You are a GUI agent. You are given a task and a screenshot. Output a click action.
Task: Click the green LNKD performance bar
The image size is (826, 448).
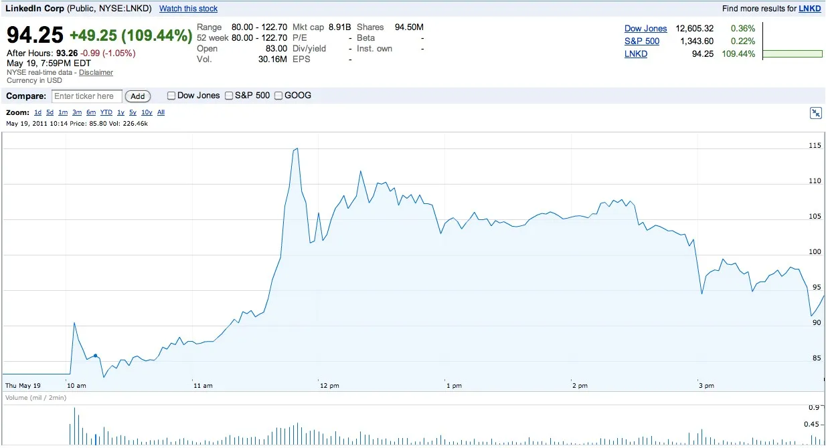793,53
